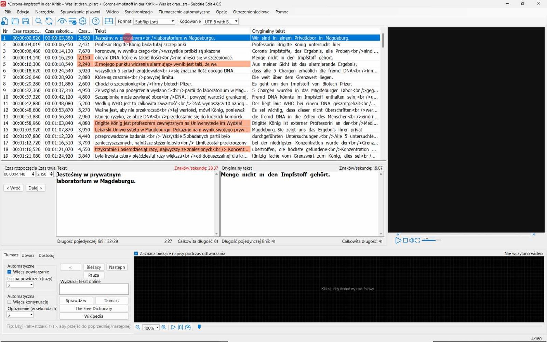Screen dimensions: 547x342
Task: Enable the 'Włącz kontynuację' checkbox
Action: [9, 302]
